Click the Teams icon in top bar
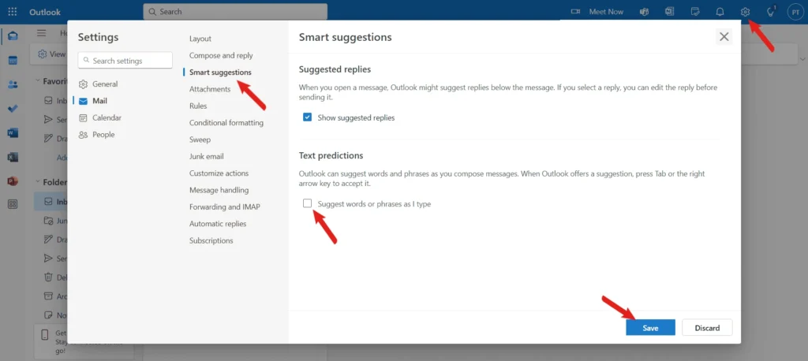 pyautogui.click(x=645, y=12)
